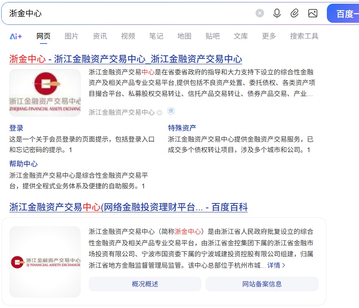Open image search via picture icon

tap(313, 13)
